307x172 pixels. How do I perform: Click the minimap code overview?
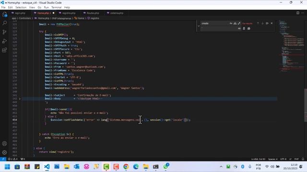pyautogui.click(x=291, y=46)
